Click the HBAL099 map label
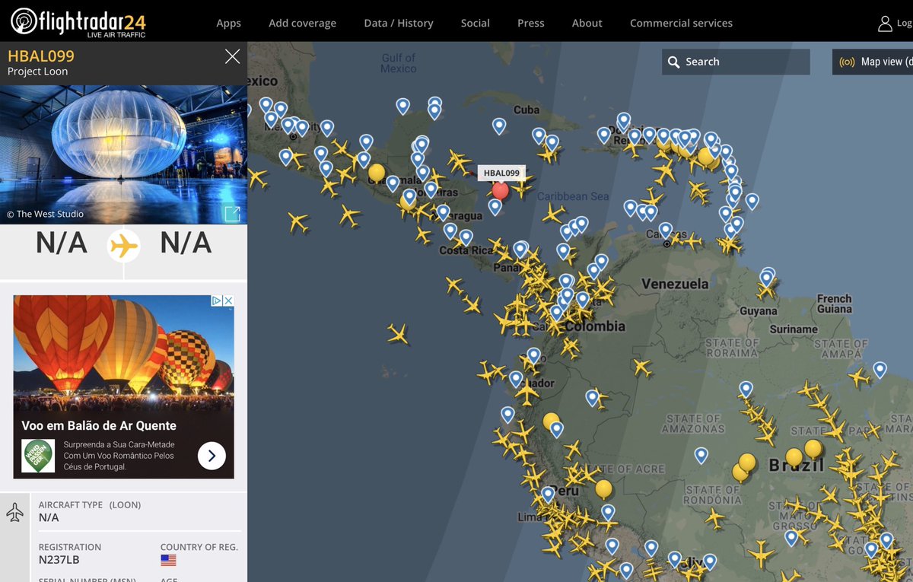The height and width of the screenshot is (582, 913). pos(501,173)
